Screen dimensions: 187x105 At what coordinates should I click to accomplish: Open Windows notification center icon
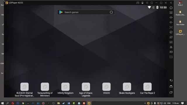pyautogui.click(x=182, y=103)
